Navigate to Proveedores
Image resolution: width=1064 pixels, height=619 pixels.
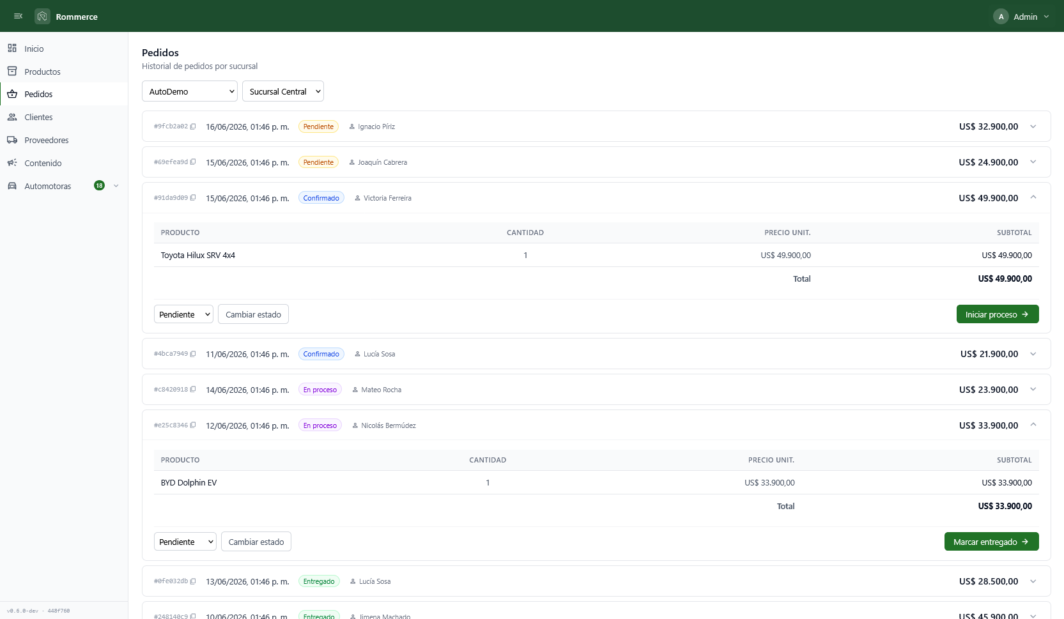coord(64,140)
